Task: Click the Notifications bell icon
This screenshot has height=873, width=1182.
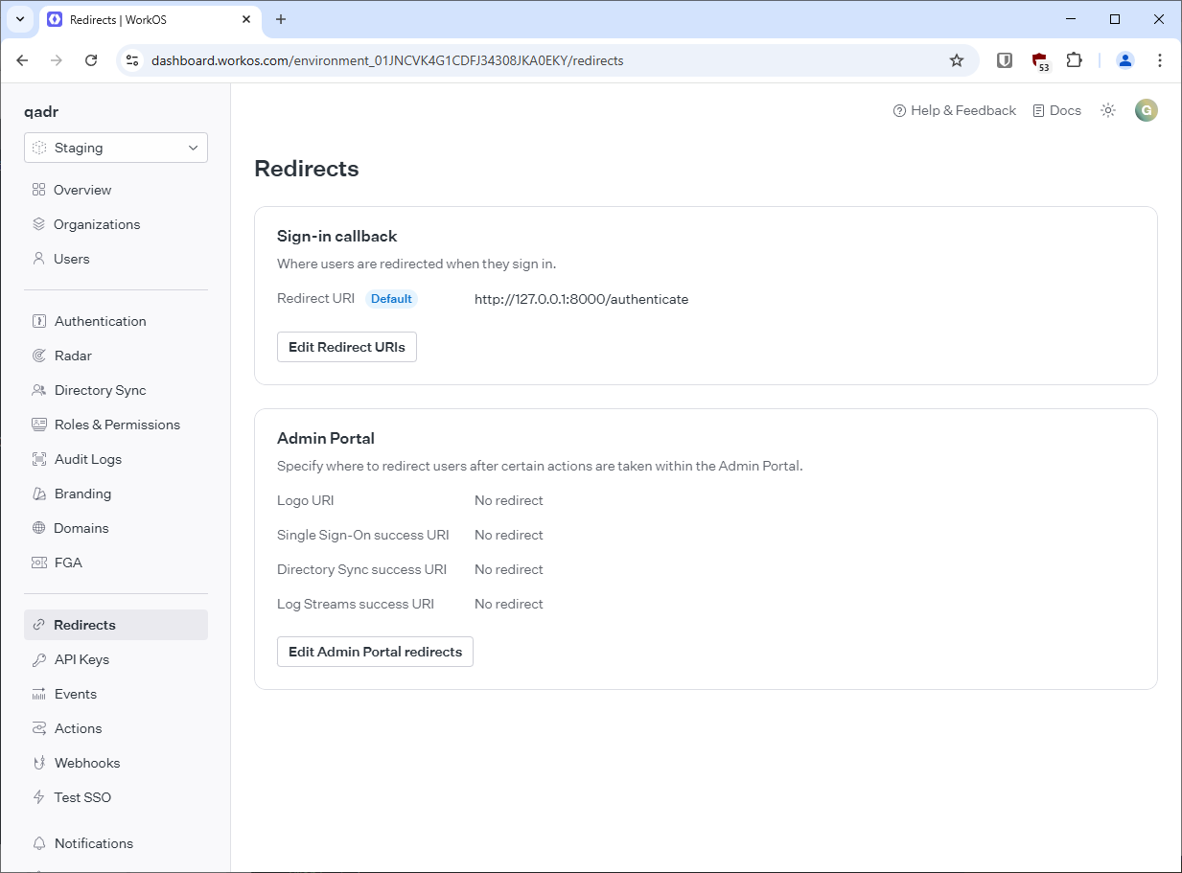Action: (38, 842)
